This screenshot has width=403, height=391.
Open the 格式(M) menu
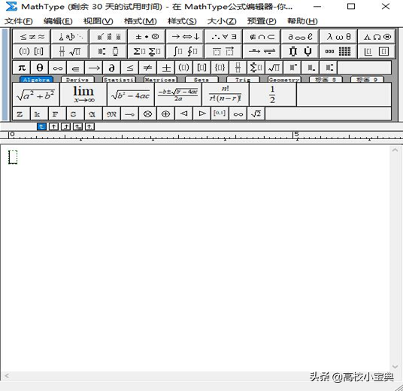coord(141,21)
